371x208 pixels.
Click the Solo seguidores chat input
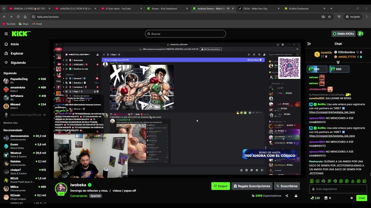tap(338, 189)
